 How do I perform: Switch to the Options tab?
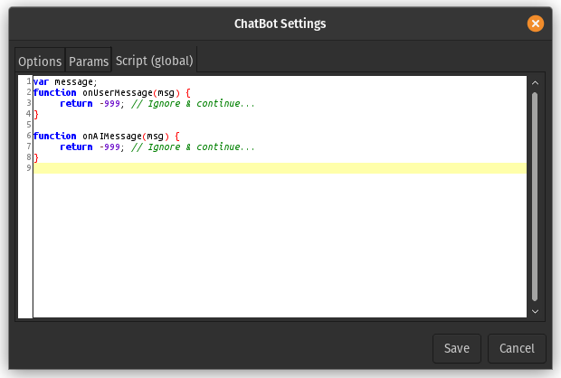pos(40,61)
